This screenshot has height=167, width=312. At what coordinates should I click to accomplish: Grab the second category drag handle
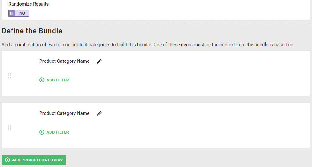click(x=9, y=128)
